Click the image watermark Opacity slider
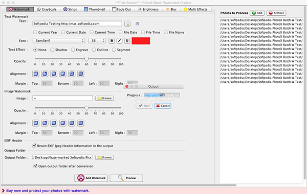The height and width of the screenshot is (194, 307). click(78, 108)
